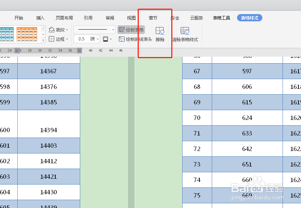The width and height of the screenshot is (301, 208).
Task: Open the 章节 tab
Action: 153,18
